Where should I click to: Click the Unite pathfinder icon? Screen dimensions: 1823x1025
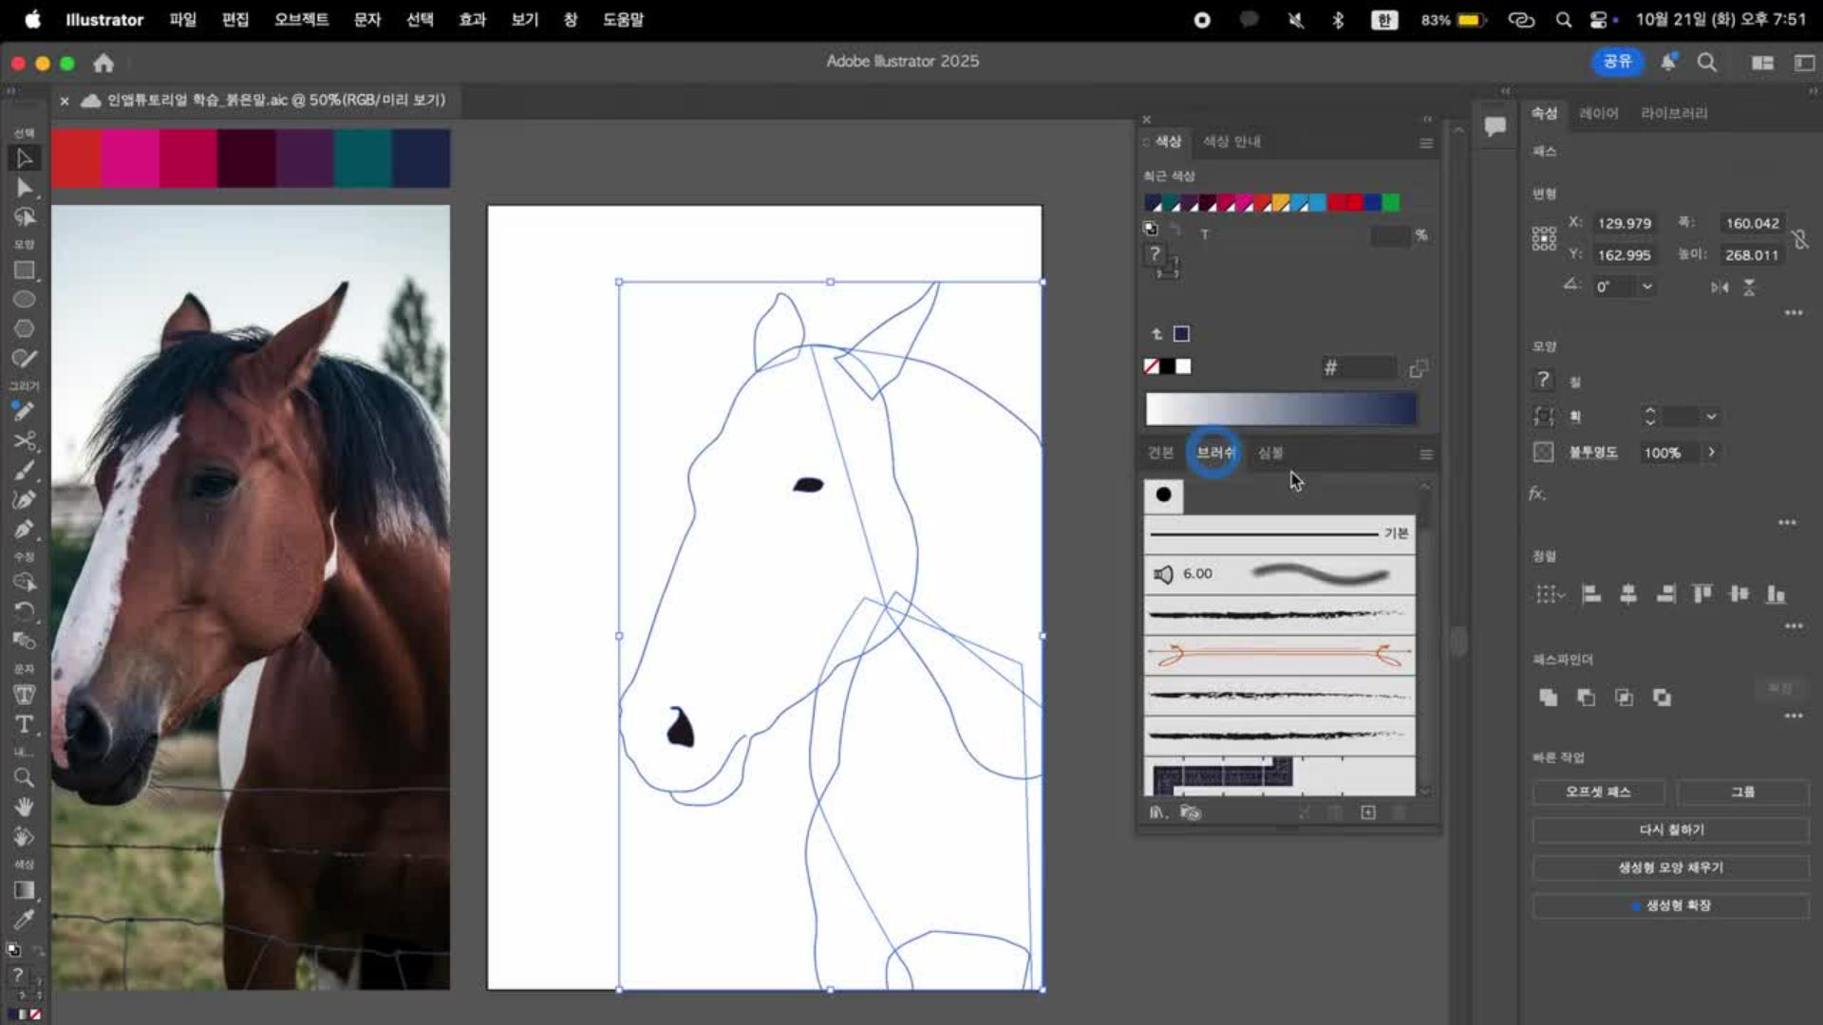(1549, 698)
